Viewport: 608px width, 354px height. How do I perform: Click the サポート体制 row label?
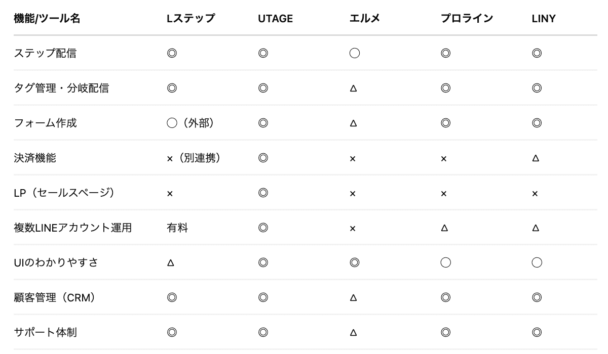(45, 332)
